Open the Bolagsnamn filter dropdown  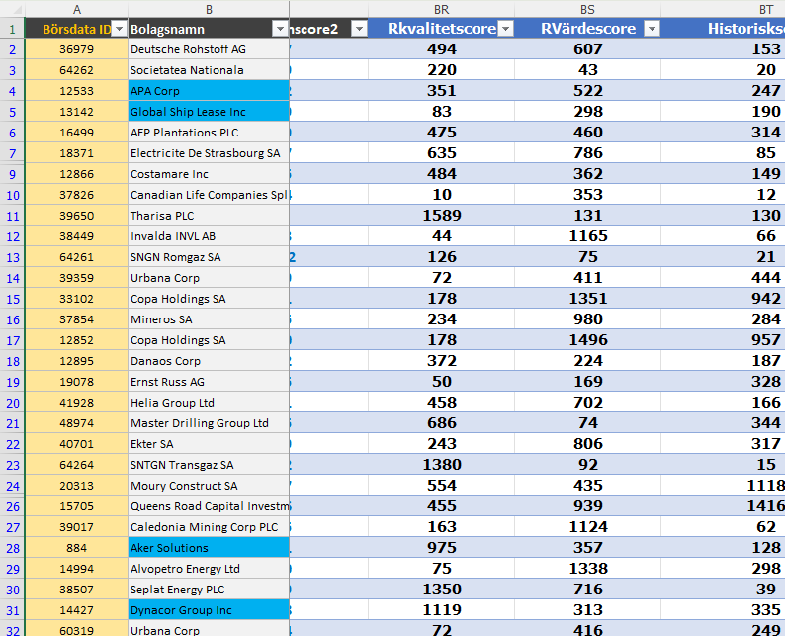[x=281, y=29]
